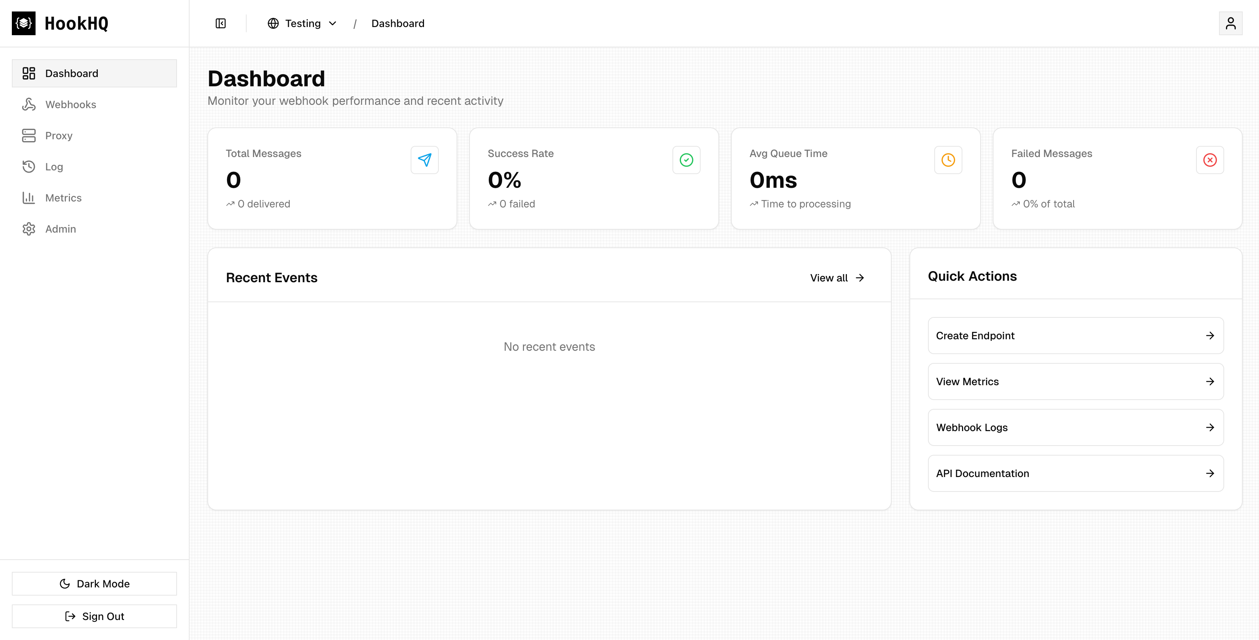
Task: Click View all recent events
Action: pyautogui.click(x=837, y=278)
